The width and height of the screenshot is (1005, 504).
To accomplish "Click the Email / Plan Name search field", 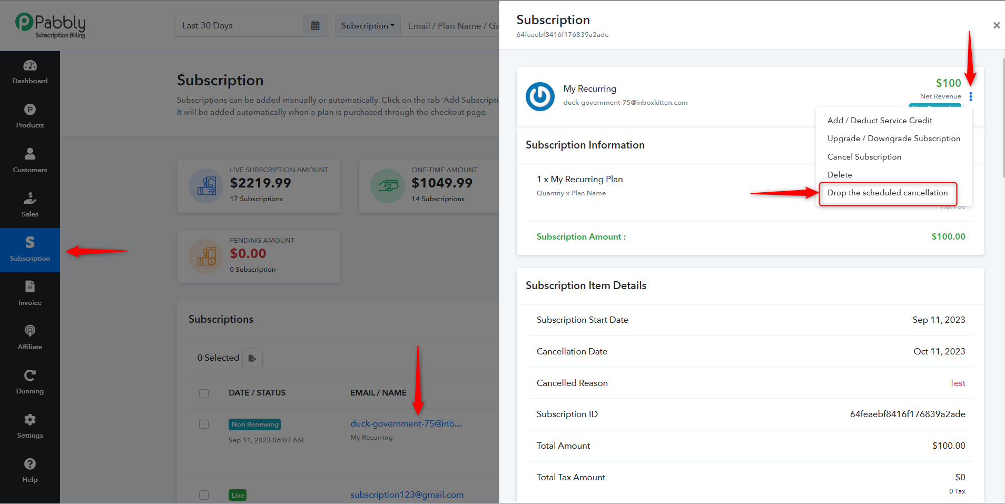I will [450, 26].
